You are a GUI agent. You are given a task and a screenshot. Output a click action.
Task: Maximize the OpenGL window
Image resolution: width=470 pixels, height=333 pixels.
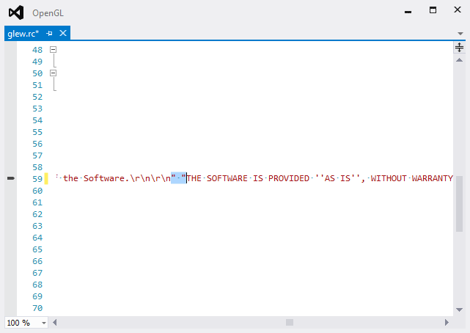tap(433, 10)
